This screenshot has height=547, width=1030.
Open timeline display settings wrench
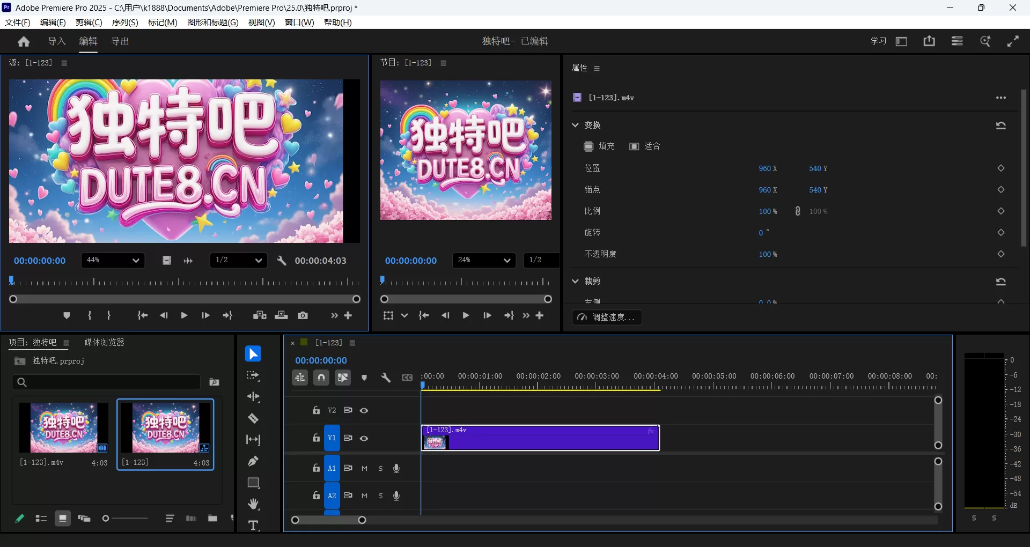[x=385, y=378]
